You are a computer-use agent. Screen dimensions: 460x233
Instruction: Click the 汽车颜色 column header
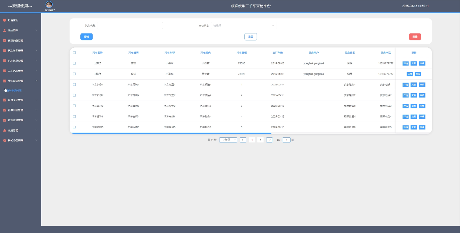tap(205, 53)
